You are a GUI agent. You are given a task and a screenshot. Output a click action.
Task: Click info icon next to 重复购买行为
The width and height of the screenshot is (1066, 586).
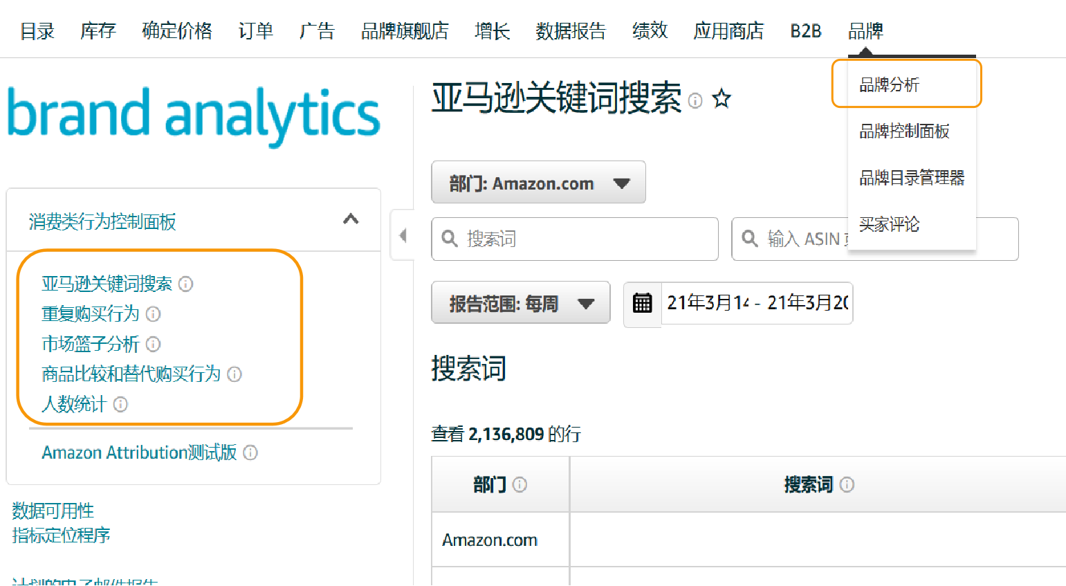pos(154,314)
